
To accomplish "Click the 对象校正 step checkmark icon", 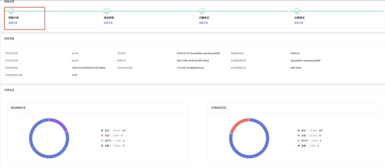I will pyautogui.click(x=202, y=11).
